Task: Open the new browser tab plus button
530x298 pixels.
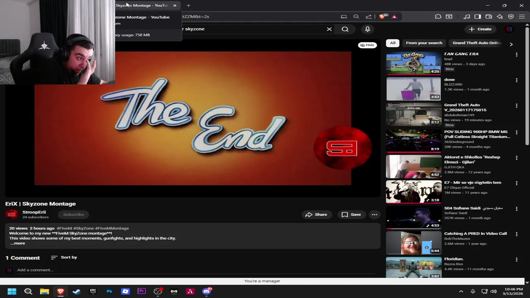Action: click(188, 5)
